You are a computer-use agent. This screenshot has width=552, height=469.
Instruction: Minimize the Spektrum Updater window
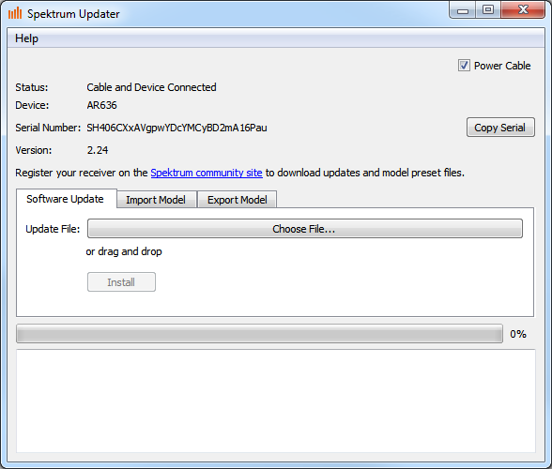(463, 10)
